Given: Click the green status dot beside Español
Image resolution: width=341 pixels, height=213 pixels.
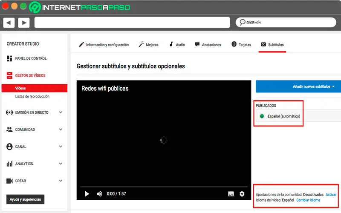Looking at the screenshot, I should click(x=262, y=116).
